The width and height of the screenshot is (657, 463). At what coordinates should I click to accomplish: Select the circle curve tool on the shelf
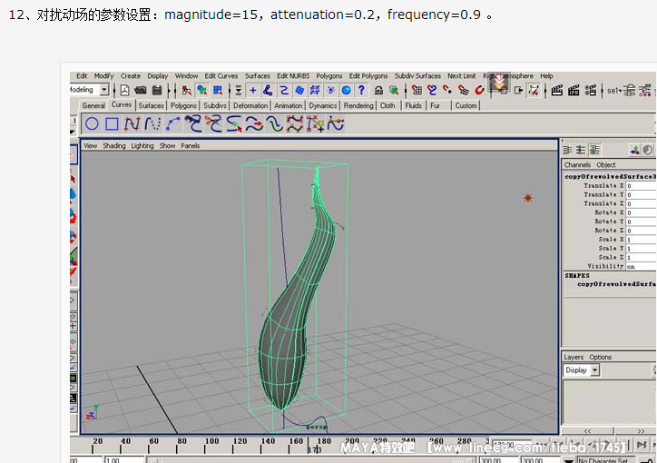pos(92,124)
